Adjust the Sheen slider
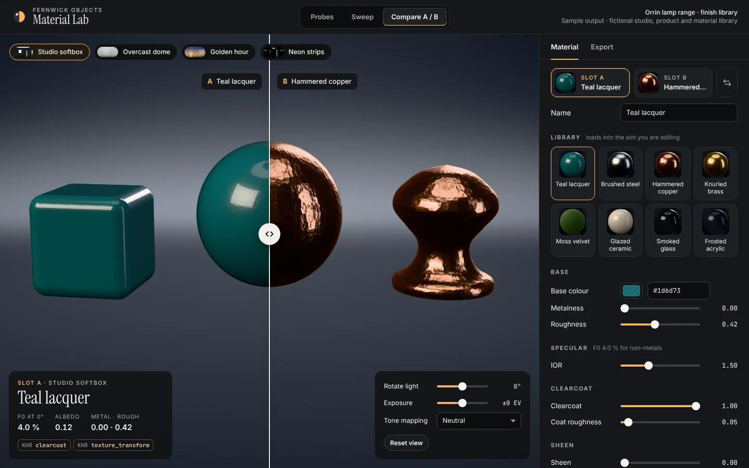 pyautogui.click(x=660, y=463)
